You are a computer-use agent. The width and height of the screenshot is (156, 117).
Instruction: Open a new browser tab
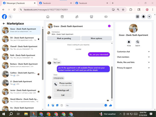(113, 3)
